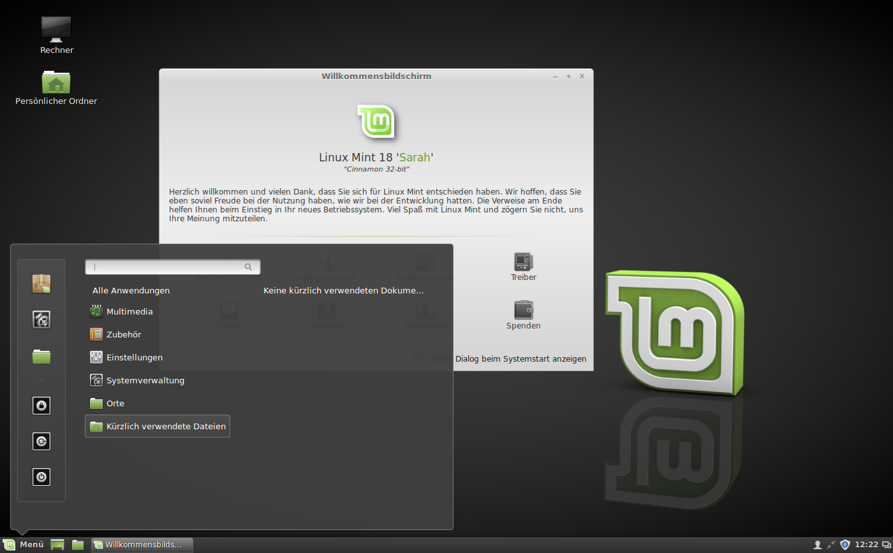Select the Multimedia category

[x=129, y=312]
